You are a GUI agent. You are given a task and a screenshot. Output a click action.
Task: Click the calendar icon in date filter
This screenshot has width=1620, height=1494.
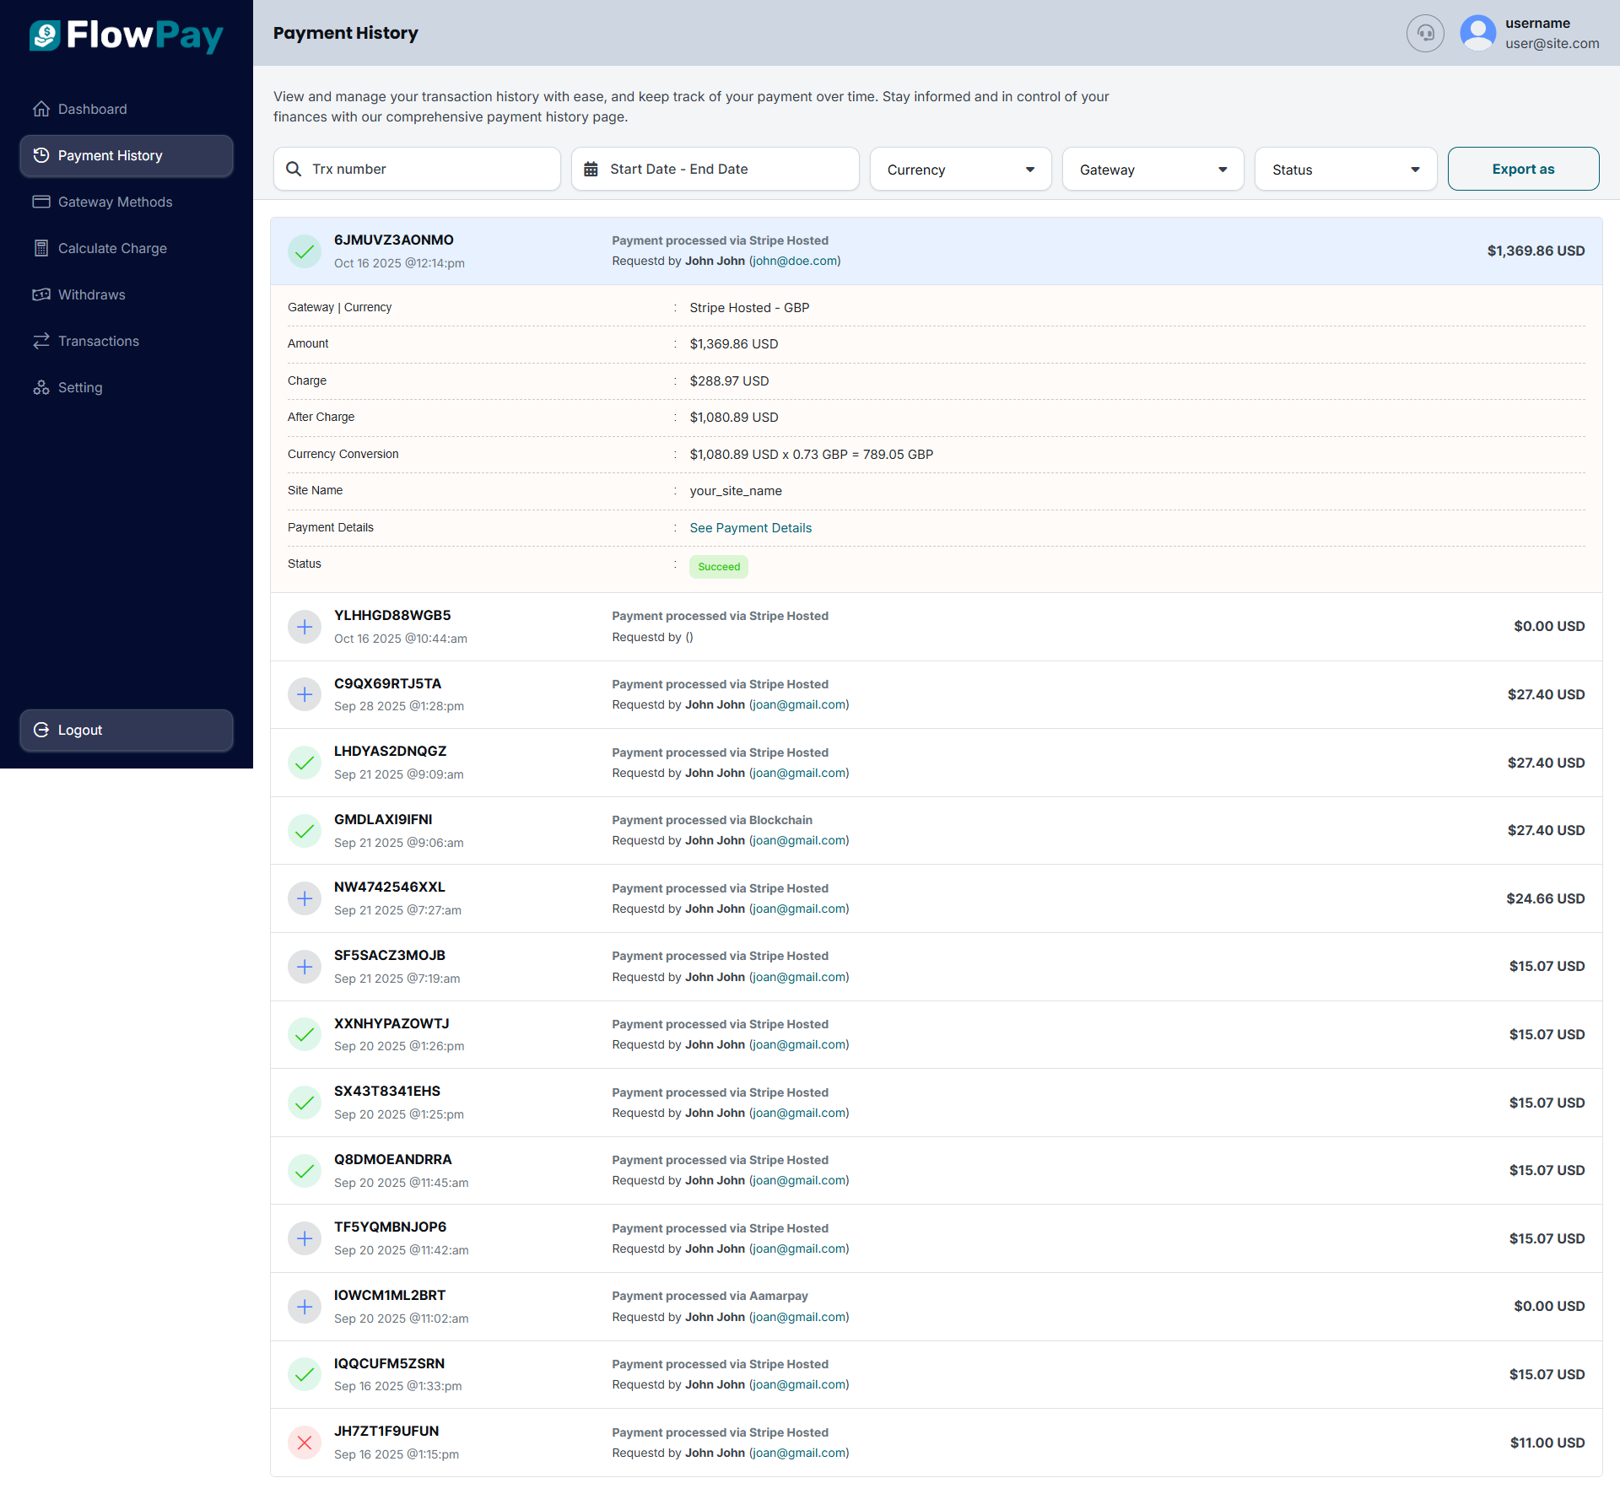591,169
